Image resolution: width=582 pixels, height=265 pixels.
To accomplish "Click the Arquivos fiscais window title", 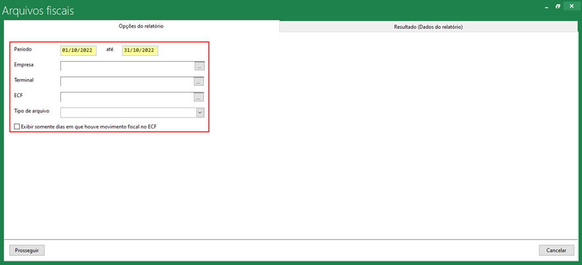I will (38, 10).
